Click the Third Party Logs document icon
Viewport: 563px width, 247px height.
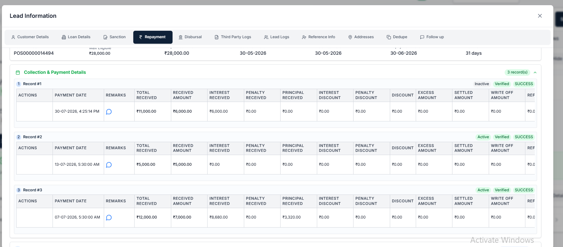pyautogui.click(x=217, y=37)
